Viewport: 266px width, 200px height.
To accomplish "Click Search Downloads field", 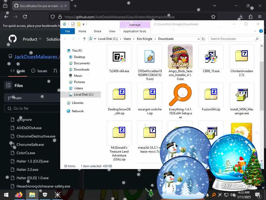I will [x=235, y=39].
